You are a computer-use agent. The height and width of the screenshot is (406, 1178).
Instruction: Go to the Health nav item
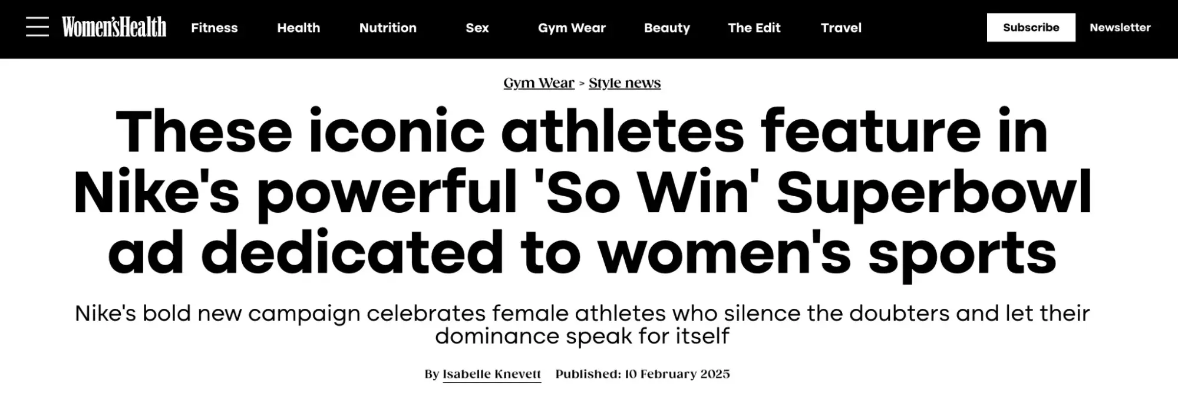coord(298,28)
